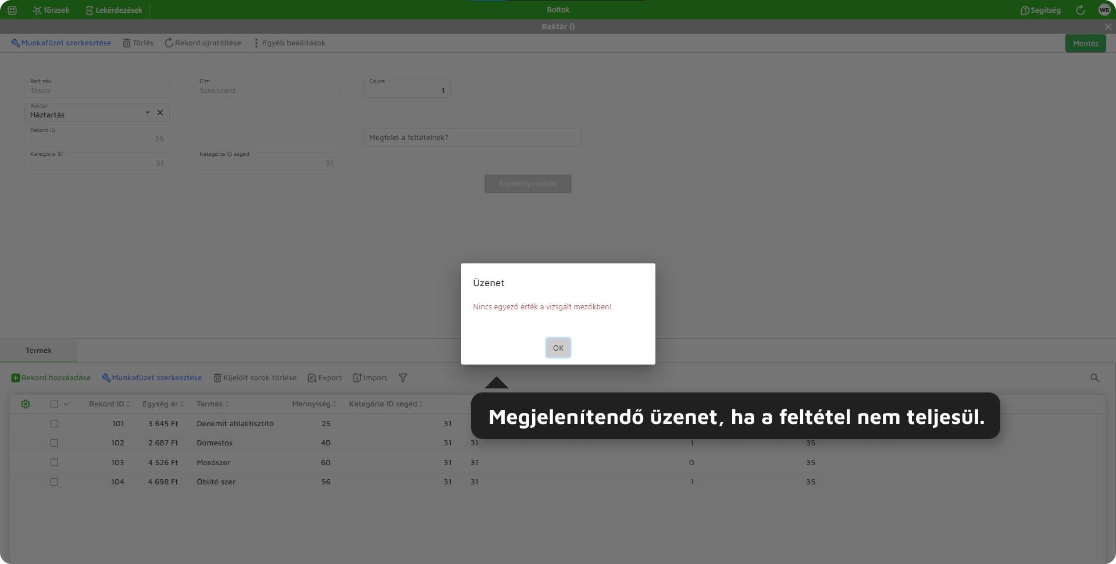Click the Törlés toolbar button
This screenshot has height=564, width=1116.
pos(138,43)
